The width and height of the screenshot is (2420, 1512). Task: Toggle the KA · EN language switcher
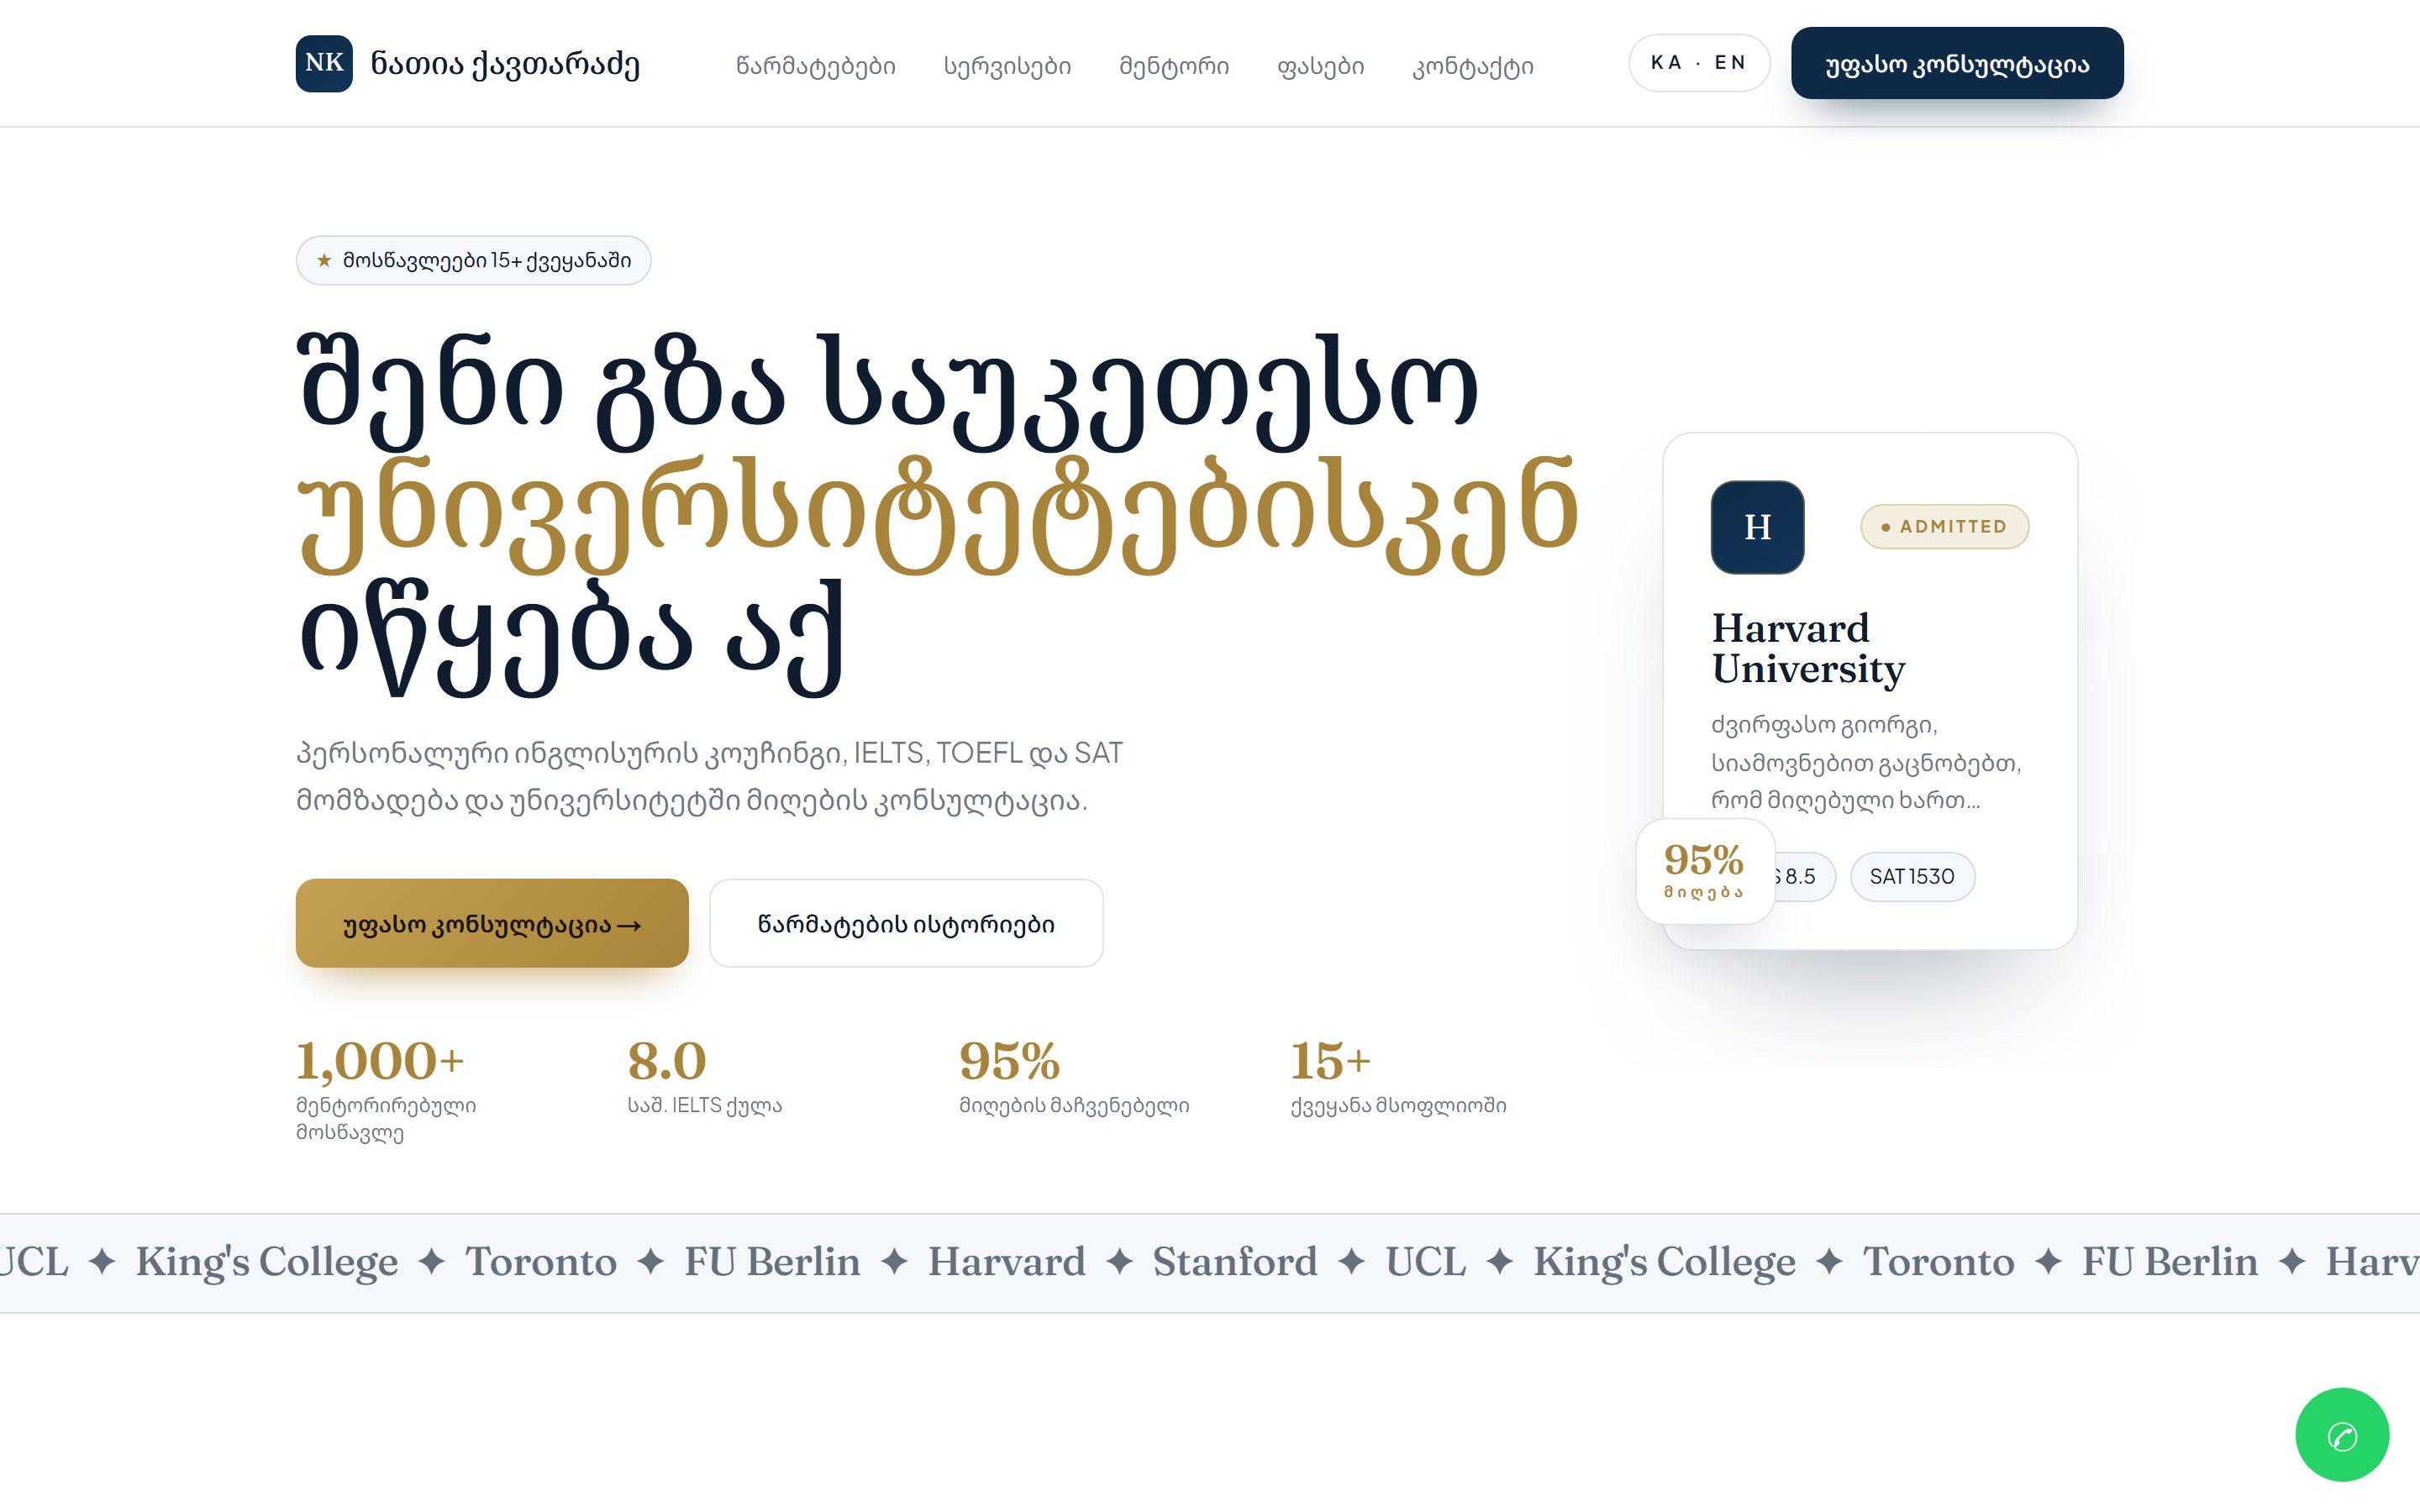(1699, 63)
